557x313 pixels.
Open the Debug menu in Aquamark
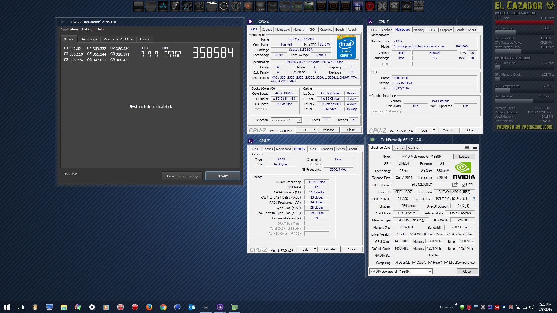(87, 29)
